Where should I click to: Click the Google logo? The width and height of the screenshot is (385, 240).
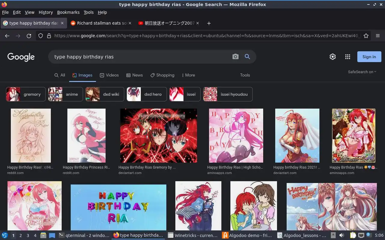(21, 57)
